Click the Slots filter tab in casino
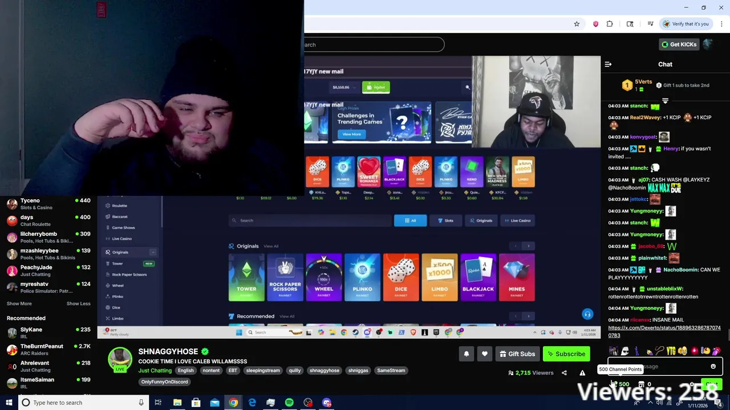The height and width of the screenshot is (410, 730). (445, 220)
